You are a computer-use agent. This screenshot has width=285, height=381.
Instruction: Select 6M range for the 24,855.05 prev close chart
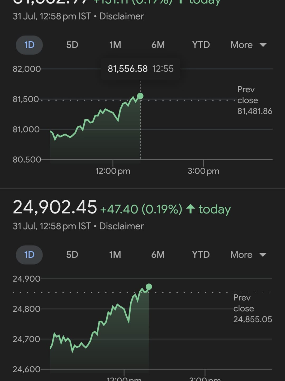(x=158, y=255)
